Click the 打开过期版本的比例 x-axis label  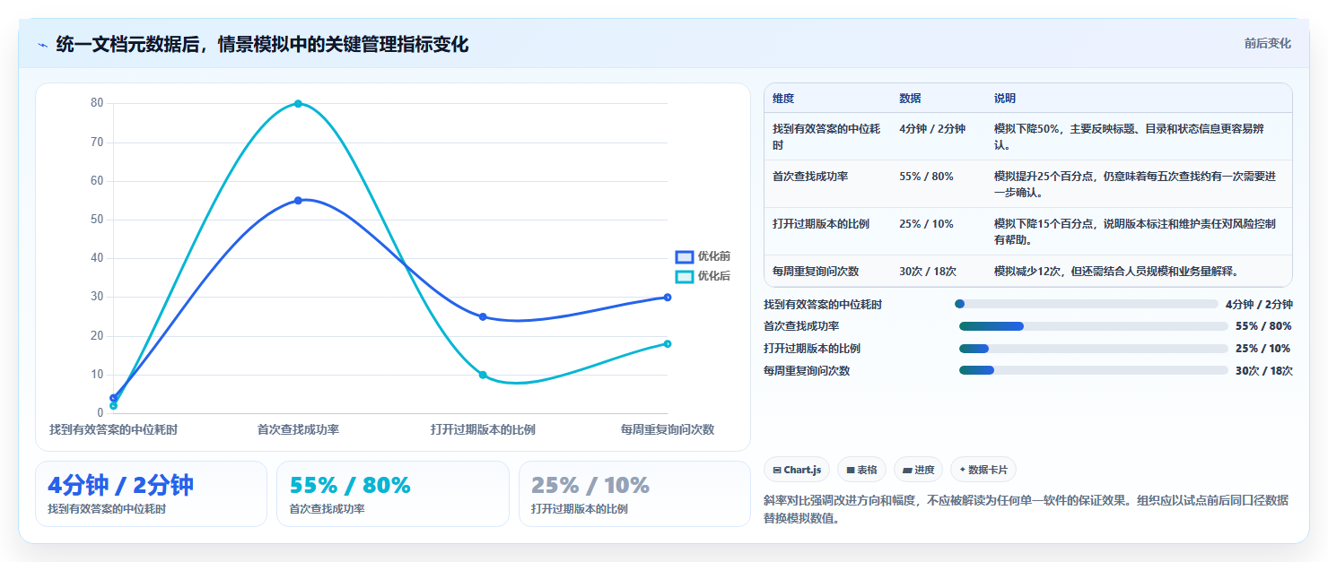483,429
